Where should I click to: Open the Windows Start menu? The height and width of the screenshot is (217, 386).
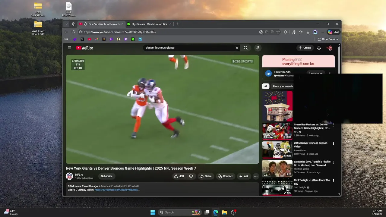153,212
